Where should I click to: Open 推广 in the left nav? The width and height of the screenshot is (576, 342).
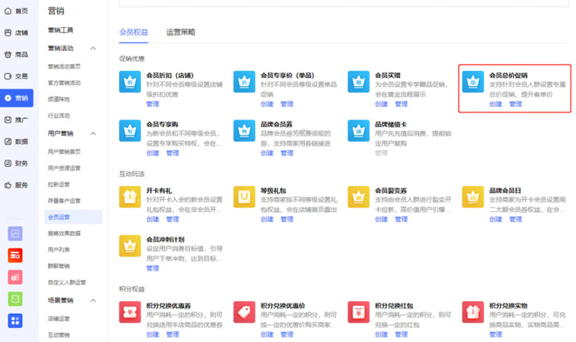point(17,120)
